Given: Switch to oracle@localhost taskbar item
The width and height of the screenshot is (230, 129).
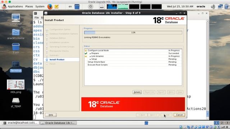Looking at the screenshot, I should click(x=21, y=123).
